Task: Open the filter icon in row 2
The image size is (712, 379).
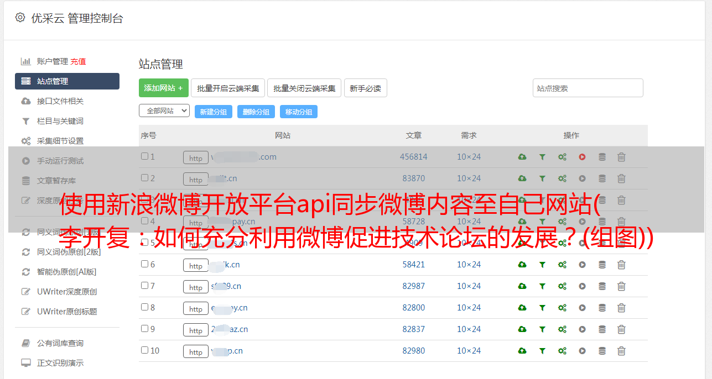Action: [x=542, y=178]
